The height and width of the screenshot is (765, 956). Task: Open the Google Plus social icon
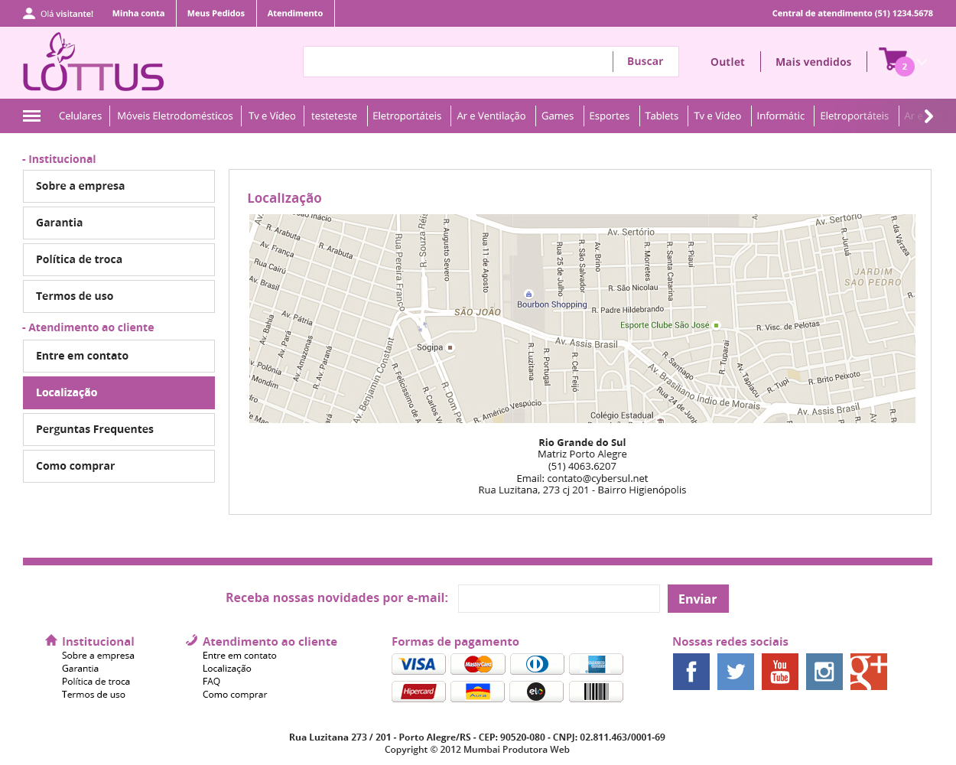pyautogui.click(x=868, y=672)
